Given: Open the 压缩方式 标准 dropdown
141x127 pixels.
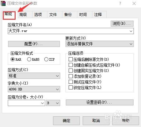Looking at the screenshot, I should point(34,76).
